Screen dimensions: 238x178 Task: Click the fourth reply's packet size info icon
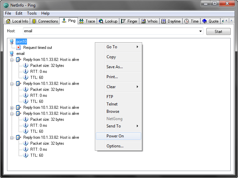pos(26,119)
